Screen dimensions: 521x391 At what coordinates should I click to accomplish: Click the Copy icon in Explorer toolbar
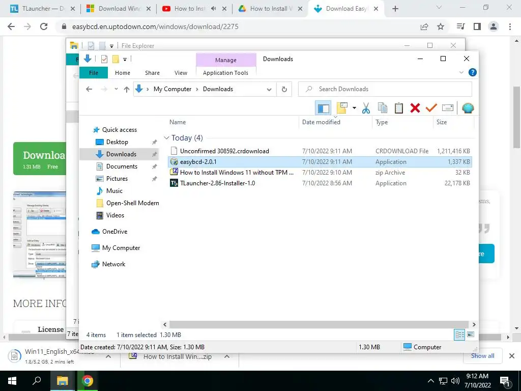pyautogui.click(x=383, y=108)
